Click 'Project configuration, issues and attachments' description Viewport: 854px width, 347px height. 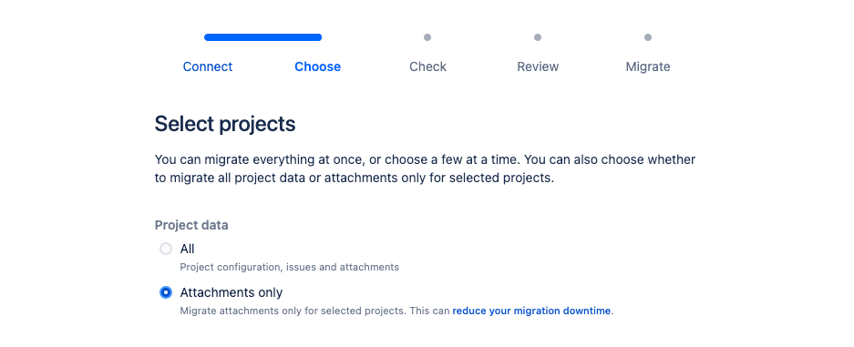(289, 268)
